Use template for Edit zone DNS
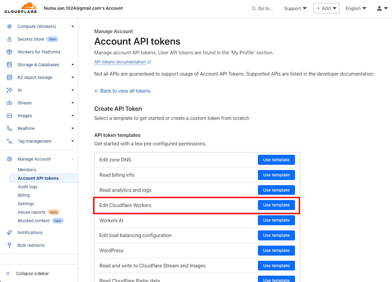392x282 pixels. click(x=276, y=160)
